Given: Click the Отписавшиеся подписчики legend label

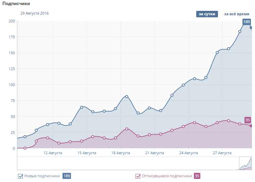Looking at the screenshot, I should (x=167, y=176).
